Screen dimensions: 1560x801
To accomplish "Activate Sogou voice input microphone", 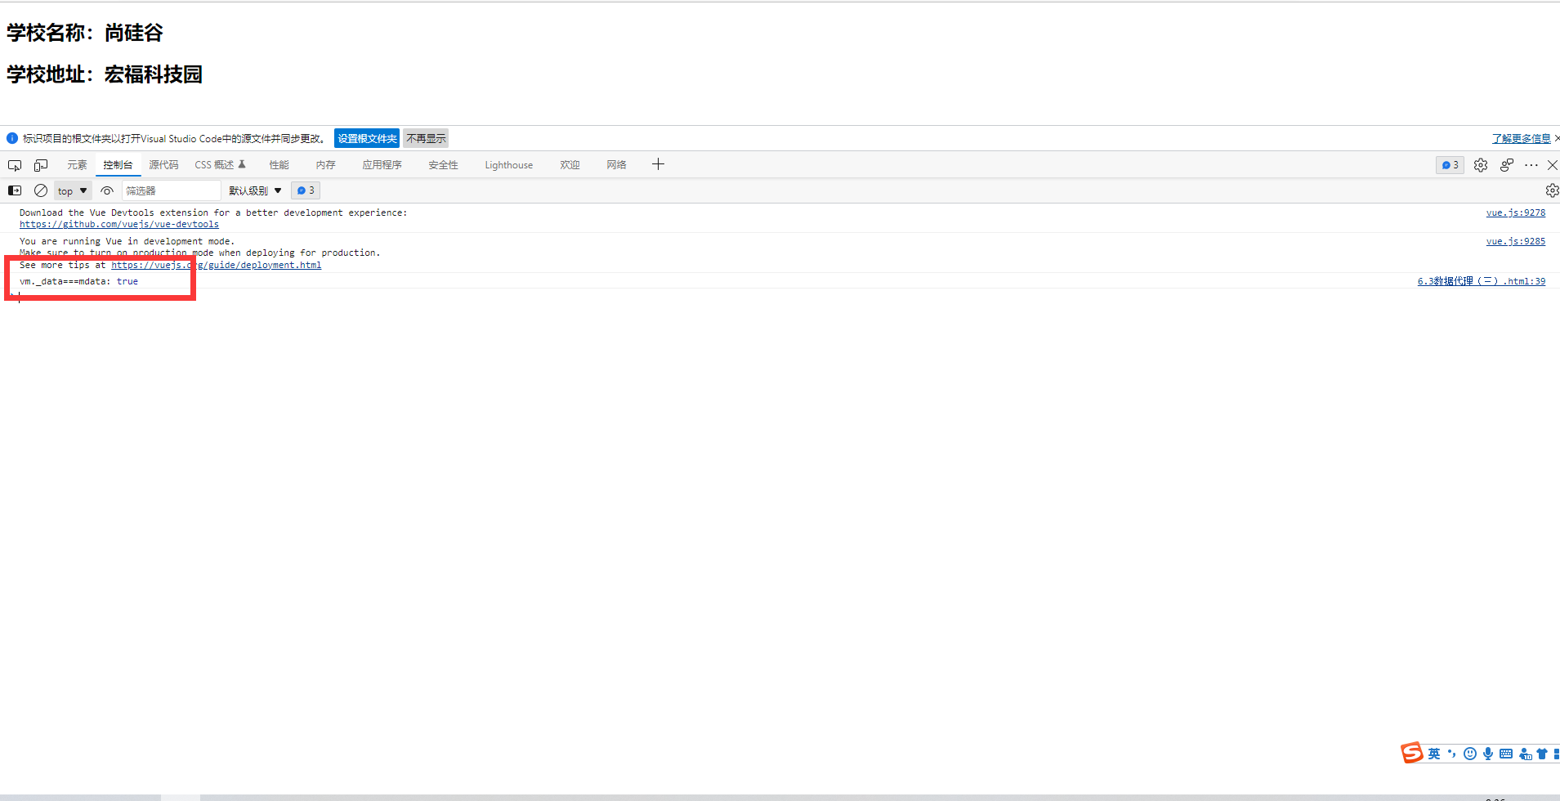I will 1487,753.
